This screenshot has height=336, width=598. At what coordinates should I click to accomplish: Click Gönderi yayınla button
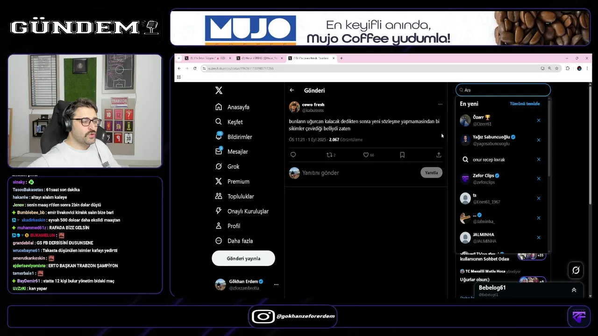pyautogui.click(x=243, y=258)
